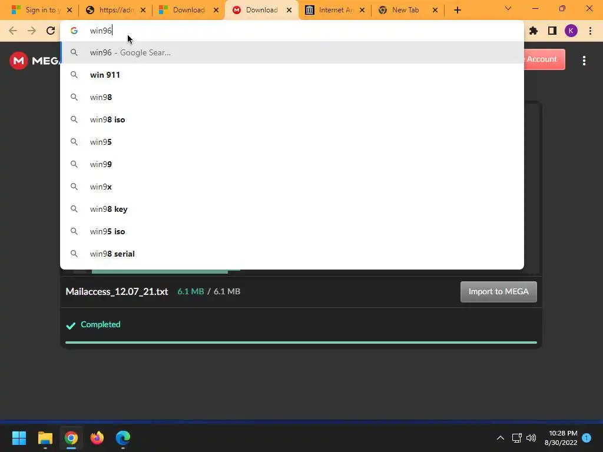The height and width of the screenshot is (452, 603).
Task: Click the Mailaccess_12.07_21.txt file name
Action: (x=117, y=292)
